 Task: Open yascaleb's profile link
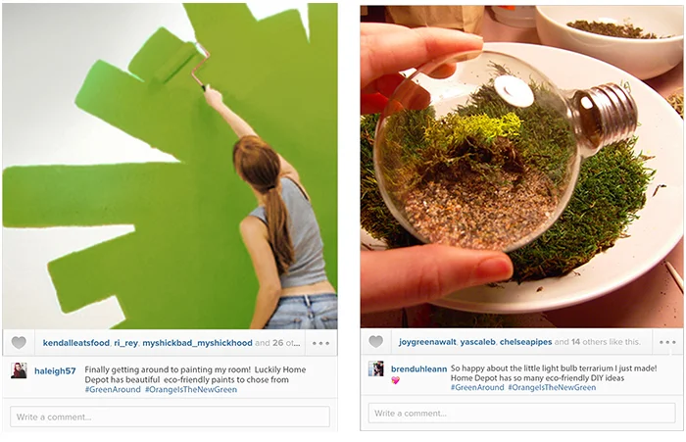pos(478,342)
